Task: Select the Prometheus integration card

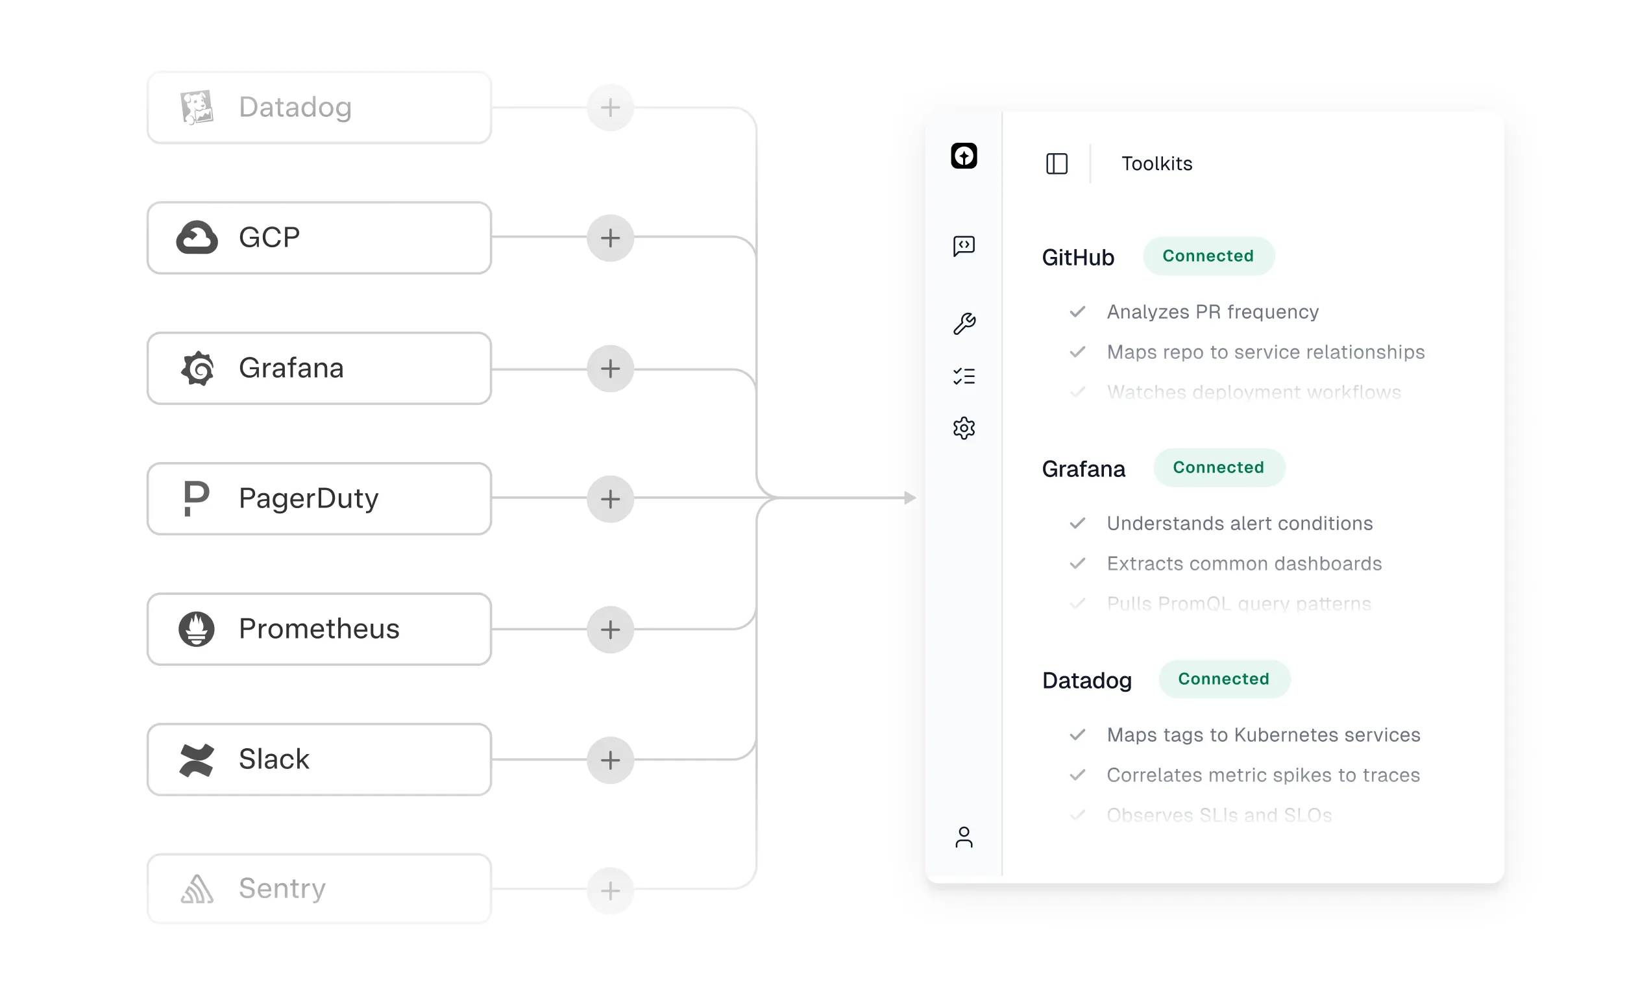Action: pyautogui.click(x=319, y=629)
